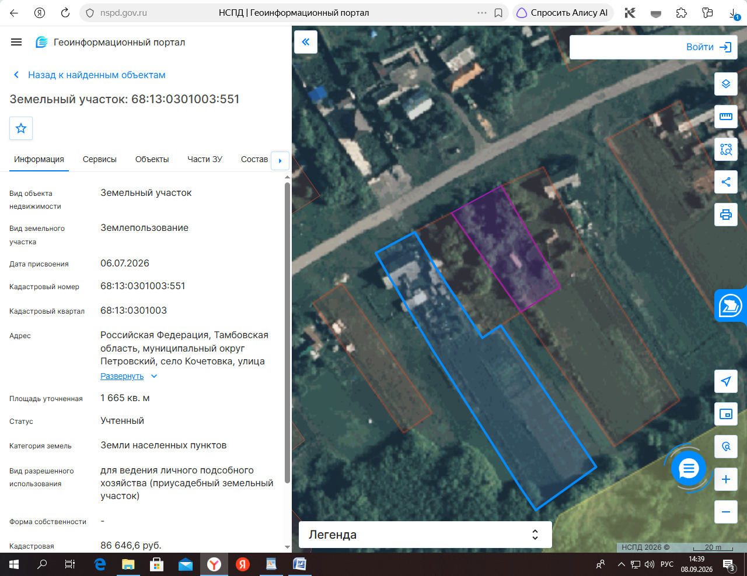747x576 pixels.
Task: Click the info panel vertical scrollbar
Action: (x=287, y=333)
